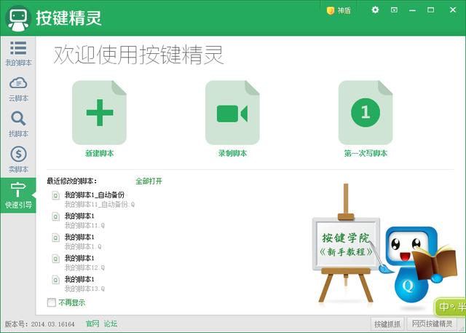Open the 云脚本 cloud scripts section
This screenshot has width=466, height=333.
pos(18,89)
